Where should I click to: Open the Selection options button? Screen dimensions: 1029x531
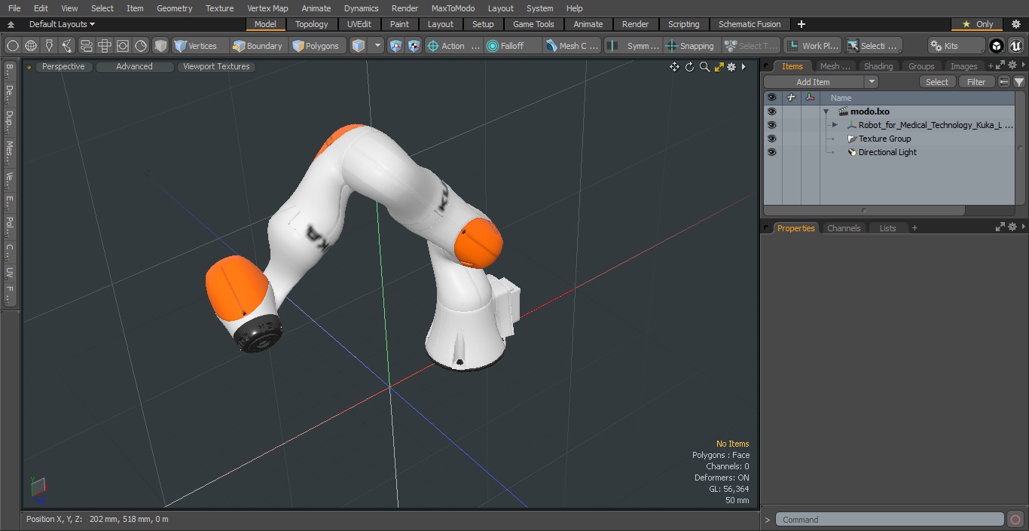click(x=872, y=46)
